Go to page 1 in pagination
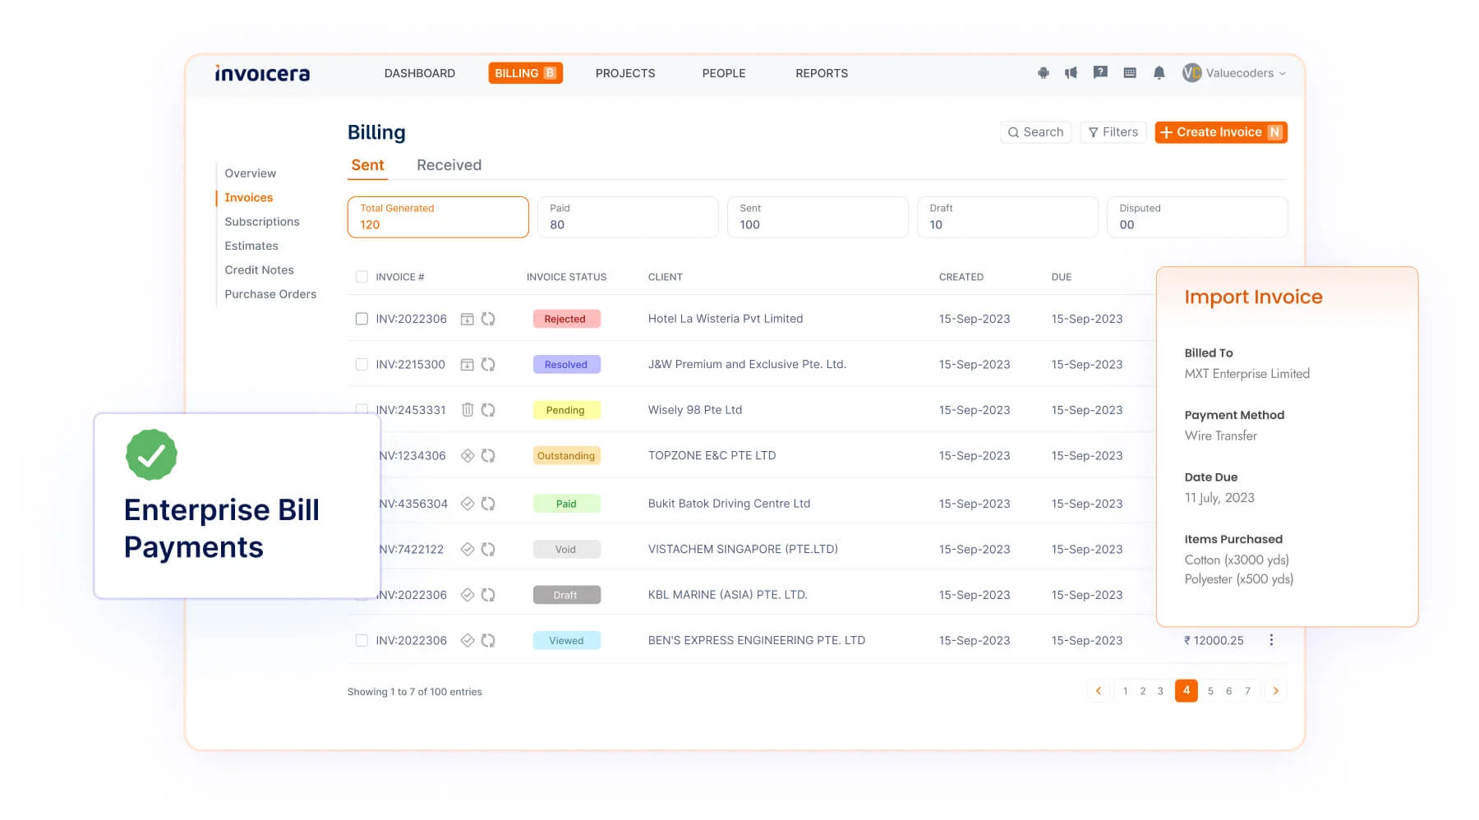1479x820 pixels. [x=1125, y=691]
